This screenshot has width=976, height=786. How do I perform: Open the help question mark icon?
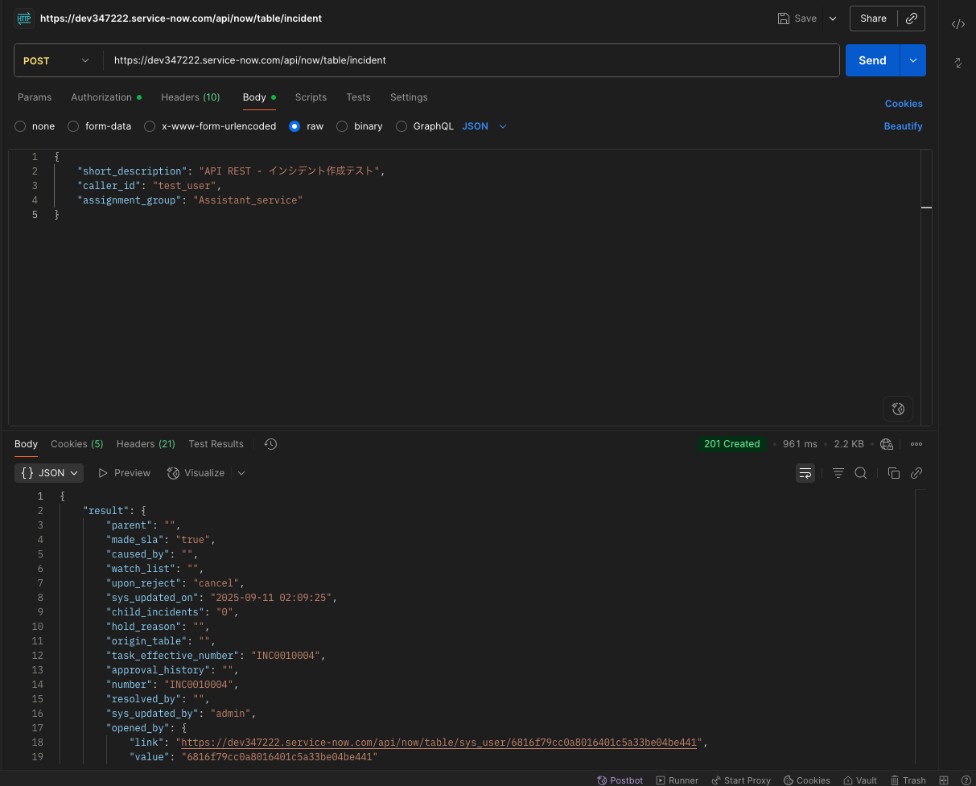coord(966,780)
